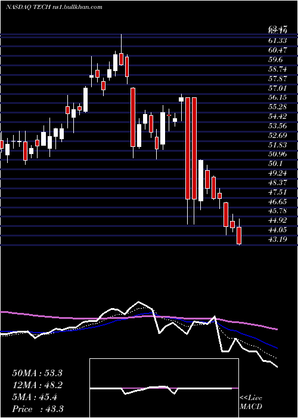
Task: Select the 58.74 price level label
Action: point(278,69)
